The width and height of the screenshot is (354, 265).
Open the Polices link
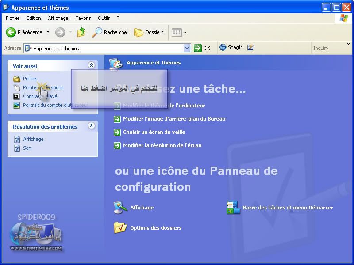coord(30,79)
